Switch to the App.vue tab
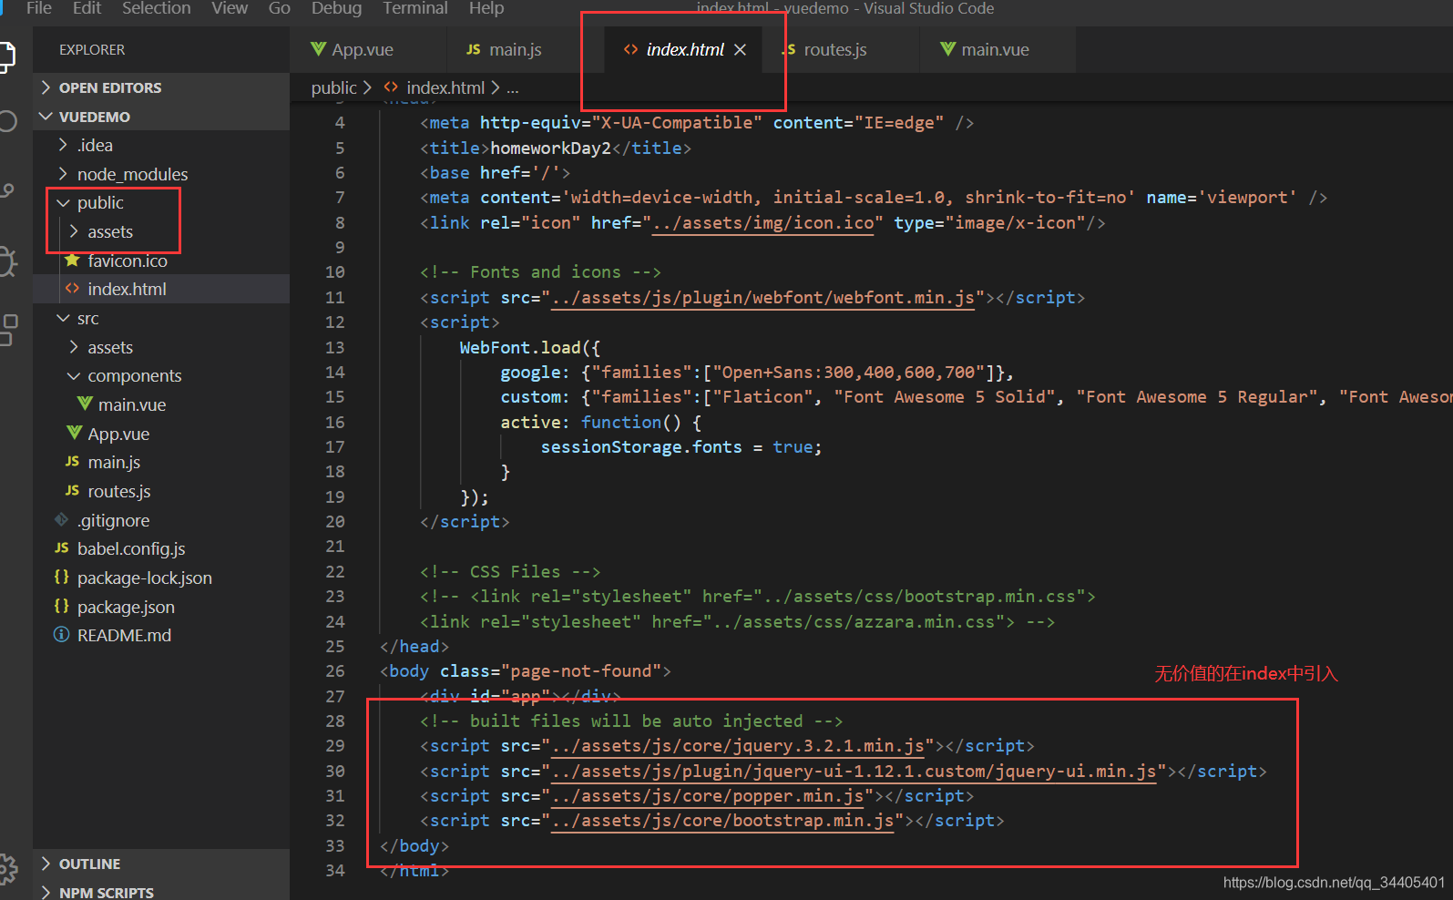The width and height of the screenshot is (1453, 900). tap(368, 49)
